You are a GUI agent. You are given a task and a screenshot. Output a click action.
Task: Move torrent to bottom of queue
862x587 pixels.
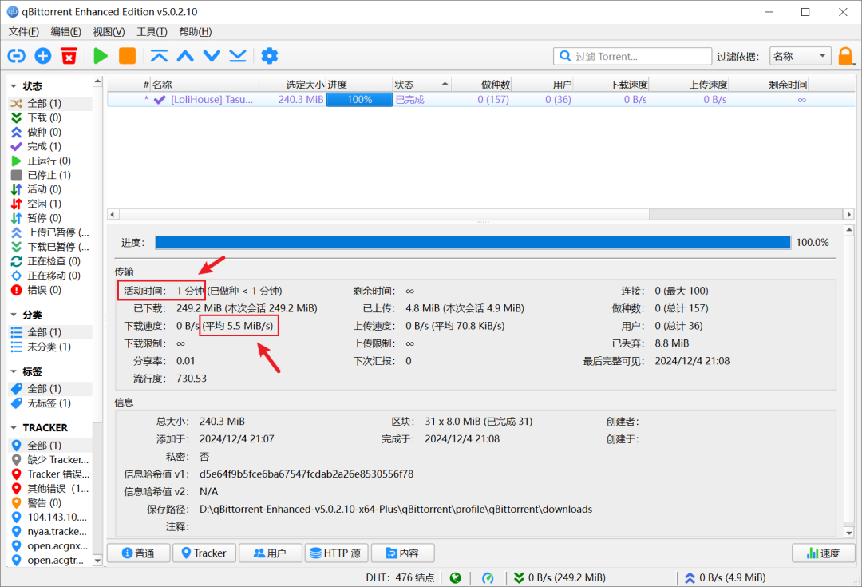coord(238,56)
